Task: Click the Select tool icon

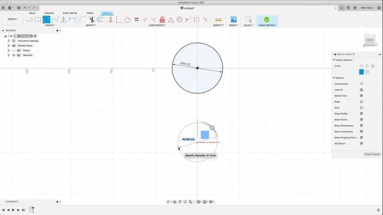Action: pos(248,20)
